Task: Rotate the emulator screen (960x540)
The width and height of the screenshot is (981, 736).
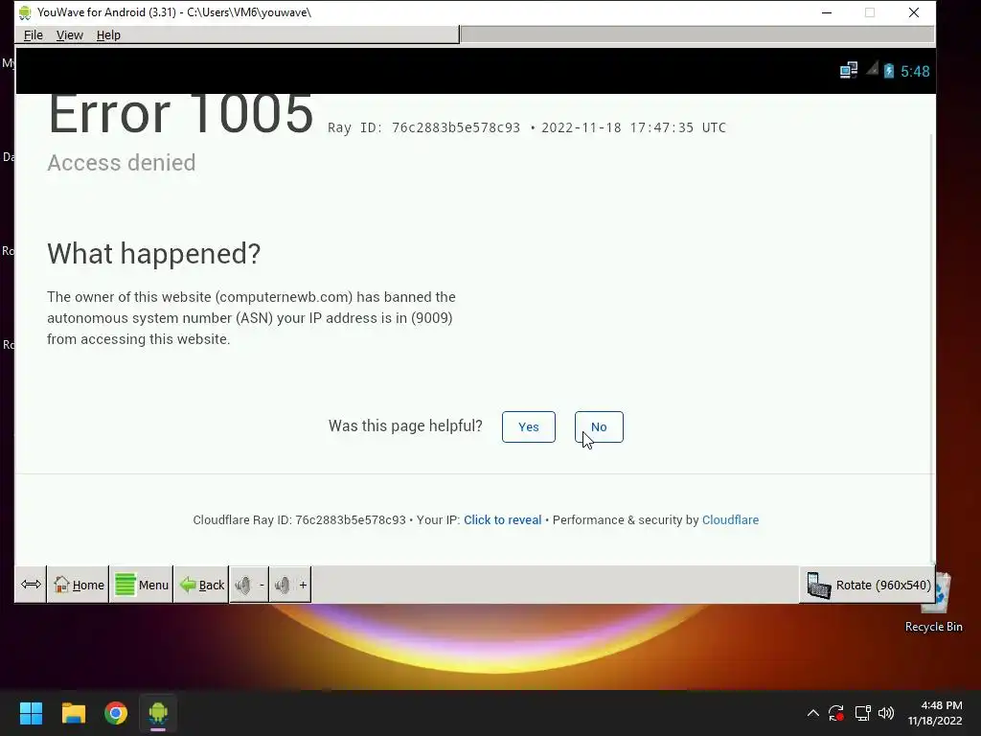Action: [868, 585]
